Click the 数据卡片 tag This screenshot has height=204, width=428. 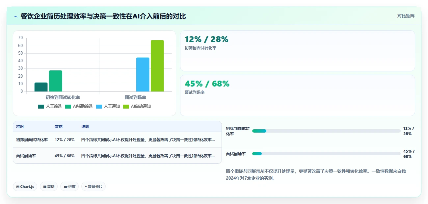coord(94,187)
